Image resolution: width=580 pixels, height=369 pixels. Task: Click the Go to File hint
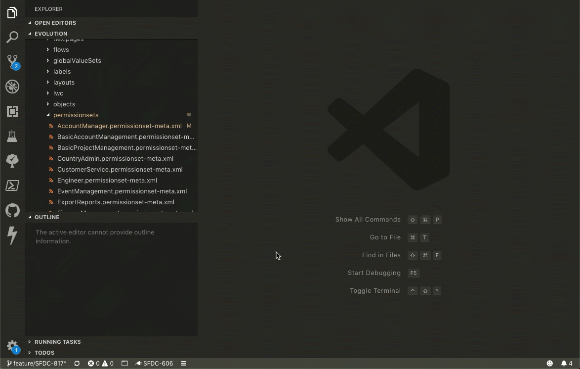coord(385,237)
